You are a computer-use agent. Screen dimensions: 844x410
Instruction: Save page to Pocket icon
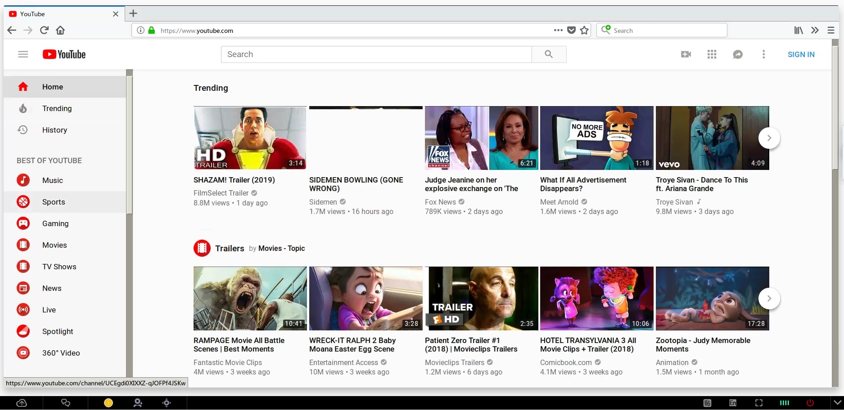(571, 30)
